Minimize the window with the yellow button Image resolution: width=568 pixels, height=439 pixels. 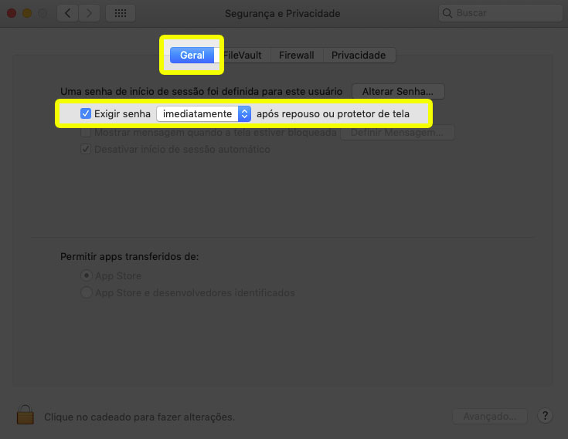pyautogui.click(x=27, y=13)
